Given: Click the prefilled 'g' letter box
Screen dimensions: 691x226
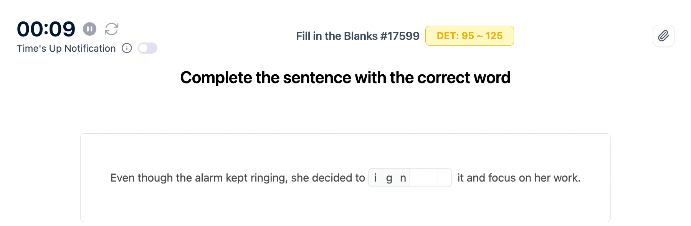Looking at the screenshot, I should coord(389,178).
